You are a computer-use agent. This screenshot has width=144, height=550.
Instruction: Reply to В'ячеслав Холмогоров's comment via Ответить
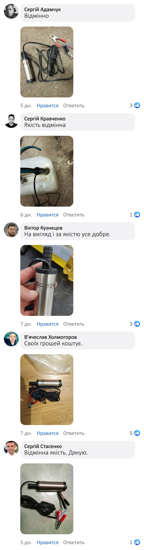click(74, 433)
